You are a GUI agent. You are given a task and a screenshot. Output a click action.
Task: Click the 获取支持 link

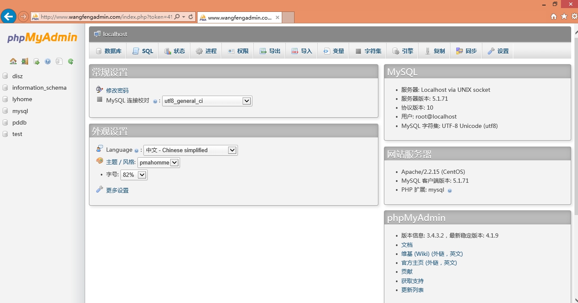(412, 281)
